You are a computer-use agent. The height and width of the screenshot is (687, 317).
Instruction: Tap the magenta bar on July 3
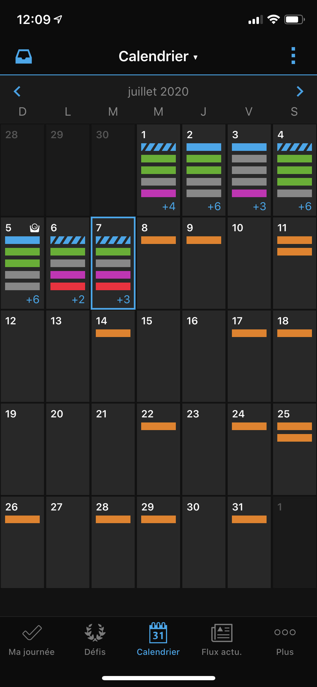pos(249,193)
